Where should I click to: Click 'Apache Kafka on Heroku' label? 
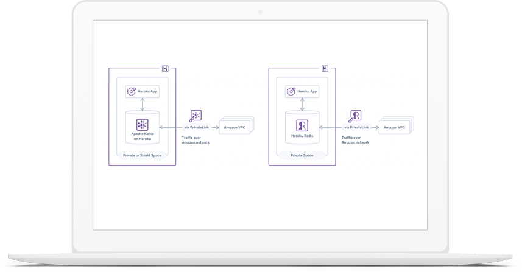click(x=143, y=136)
